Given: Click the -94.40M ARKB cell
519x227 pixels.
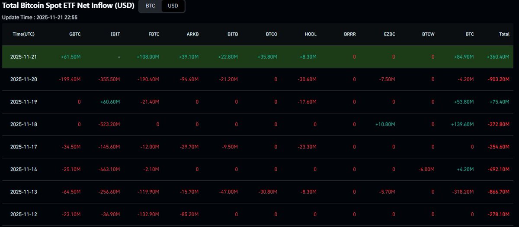Looking at the screenshot, I should [189, 79].
